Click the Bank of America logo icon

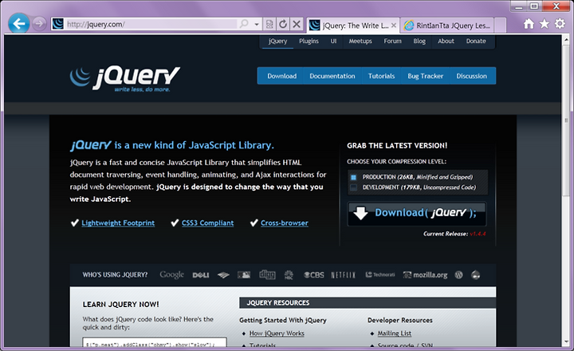tap(223, 274)
